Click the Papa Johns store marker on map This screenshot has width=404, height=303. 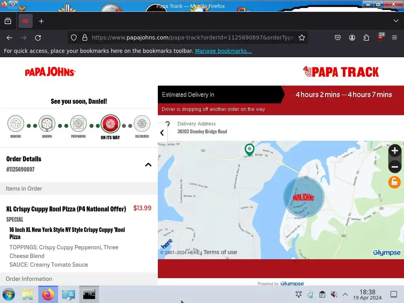[303, 197]
